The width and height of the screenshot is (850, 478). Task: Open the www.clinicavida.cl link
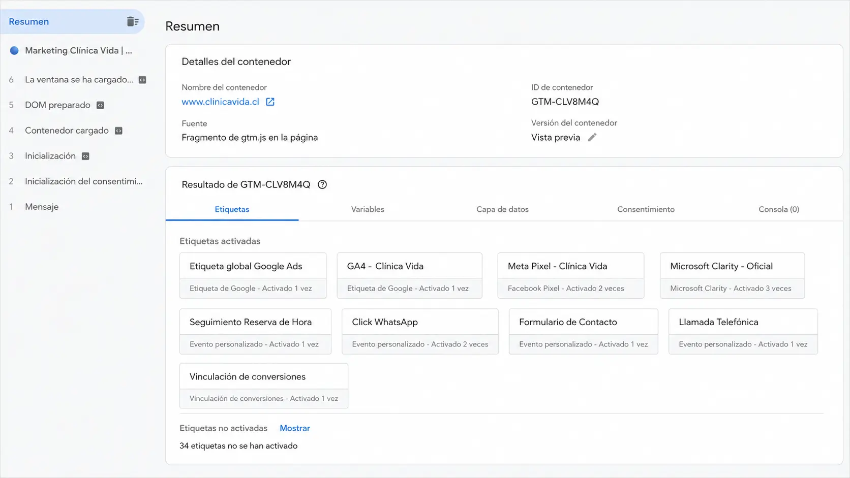pos(220,102)
